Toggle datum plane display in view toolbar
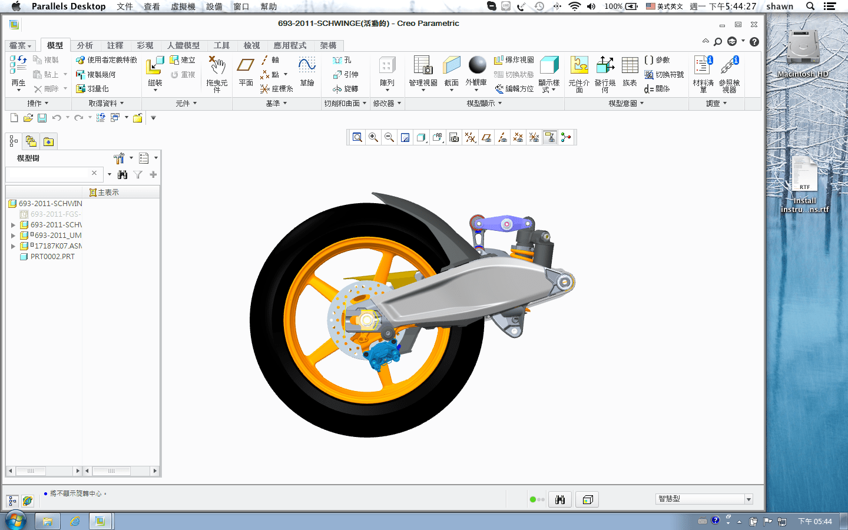Image resolution: width=848 pixels, height=530 pixels. click(x=486, y=138)
